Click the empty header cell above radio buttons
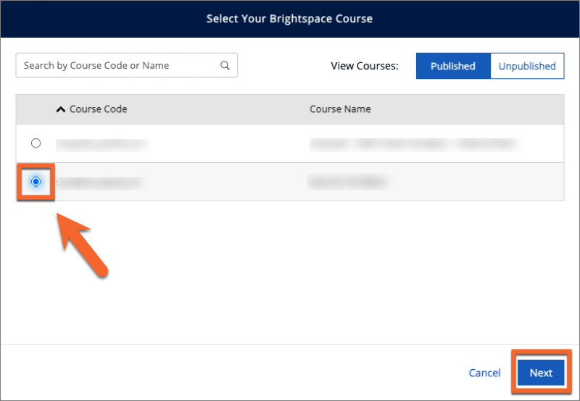This screenshot has width=580, height=401. click(x=36, y=109)
